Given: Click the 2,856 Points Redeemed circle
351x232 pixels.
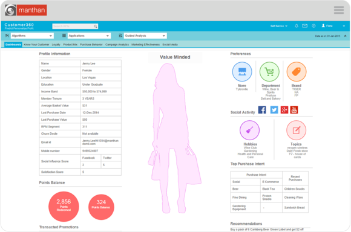Looking at the screenshot, I should coord(64,207).
